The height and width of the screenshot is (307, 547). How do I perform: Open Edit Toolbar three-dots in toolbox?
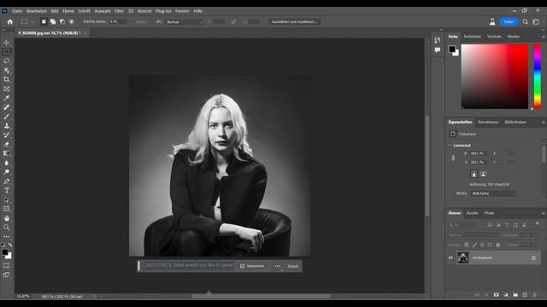point(7,236)
